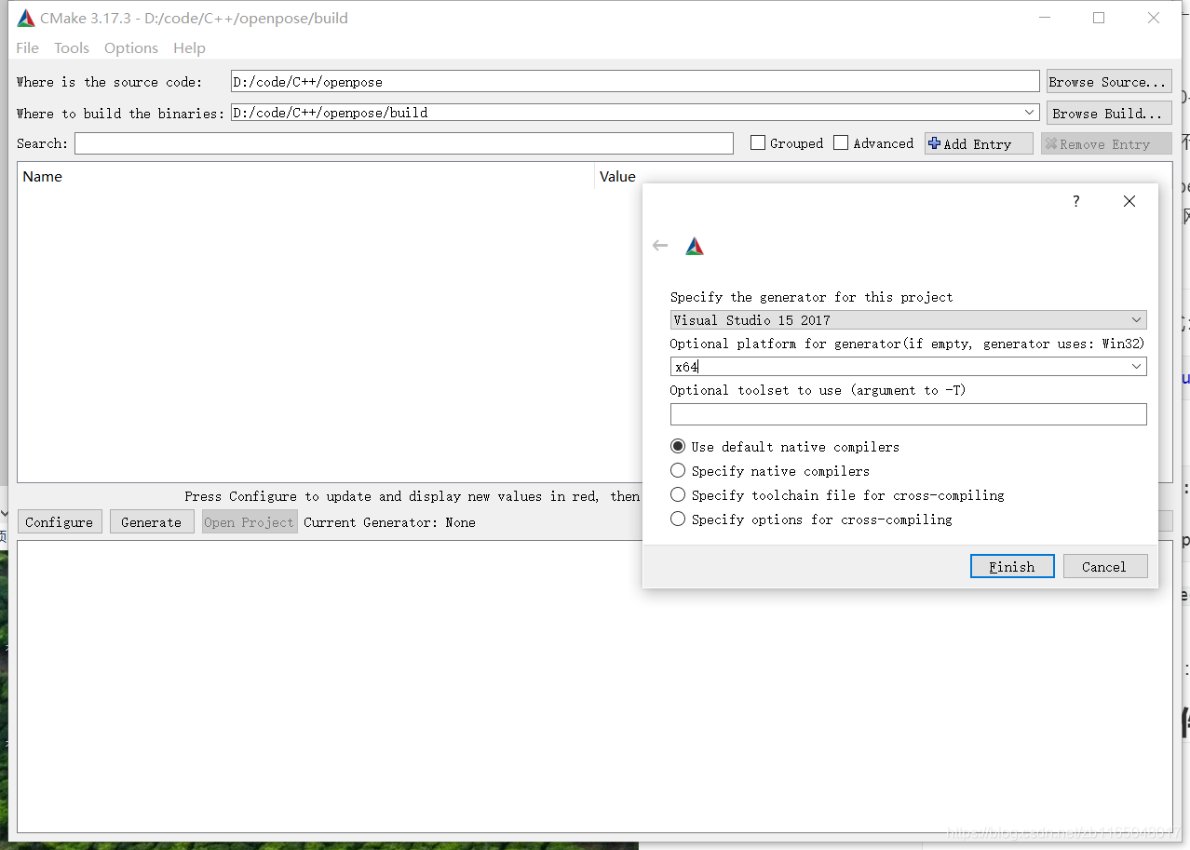Image resolution: width=1190 pixels, height=850 pixels.
Task: Click the Configure button
Action: click(x=60, y=521)
